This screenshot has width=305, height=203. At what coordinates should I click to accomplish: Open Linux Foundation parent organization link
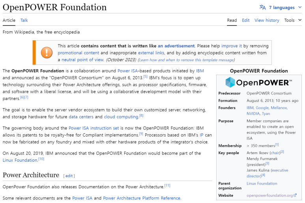coord(262,183)
